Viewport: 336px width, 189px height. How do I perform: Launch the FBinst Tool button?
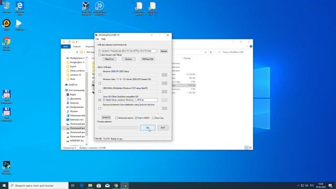pyautogui.click(x=109, y=59)
